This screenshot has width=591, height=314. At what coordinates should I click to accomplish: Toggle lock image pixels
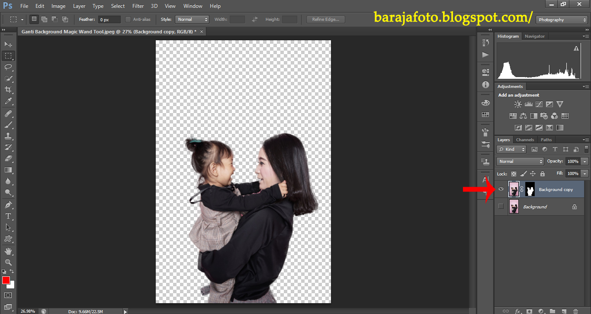tap(524, 174)
